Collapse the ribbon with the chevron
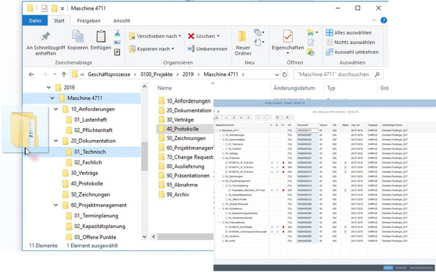The image size is (436, 272). 374,20
